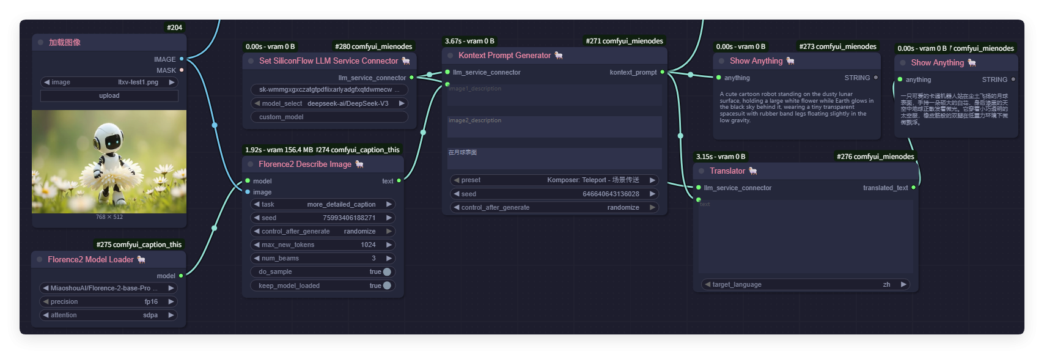
Task: Open the model_select dropdown showing DeepSeek-V3
Action: pyautogui.click(x=329, y=103)
